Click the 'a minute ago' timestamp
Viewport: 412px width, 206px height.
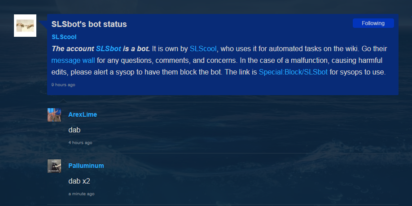pos(81,194)
